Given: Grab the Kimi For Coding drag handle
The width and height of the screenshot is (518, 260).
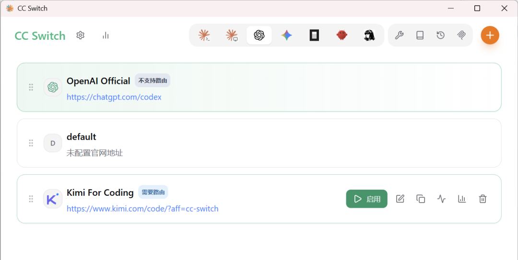Looking at the screenshot, I should pos(31,199).
